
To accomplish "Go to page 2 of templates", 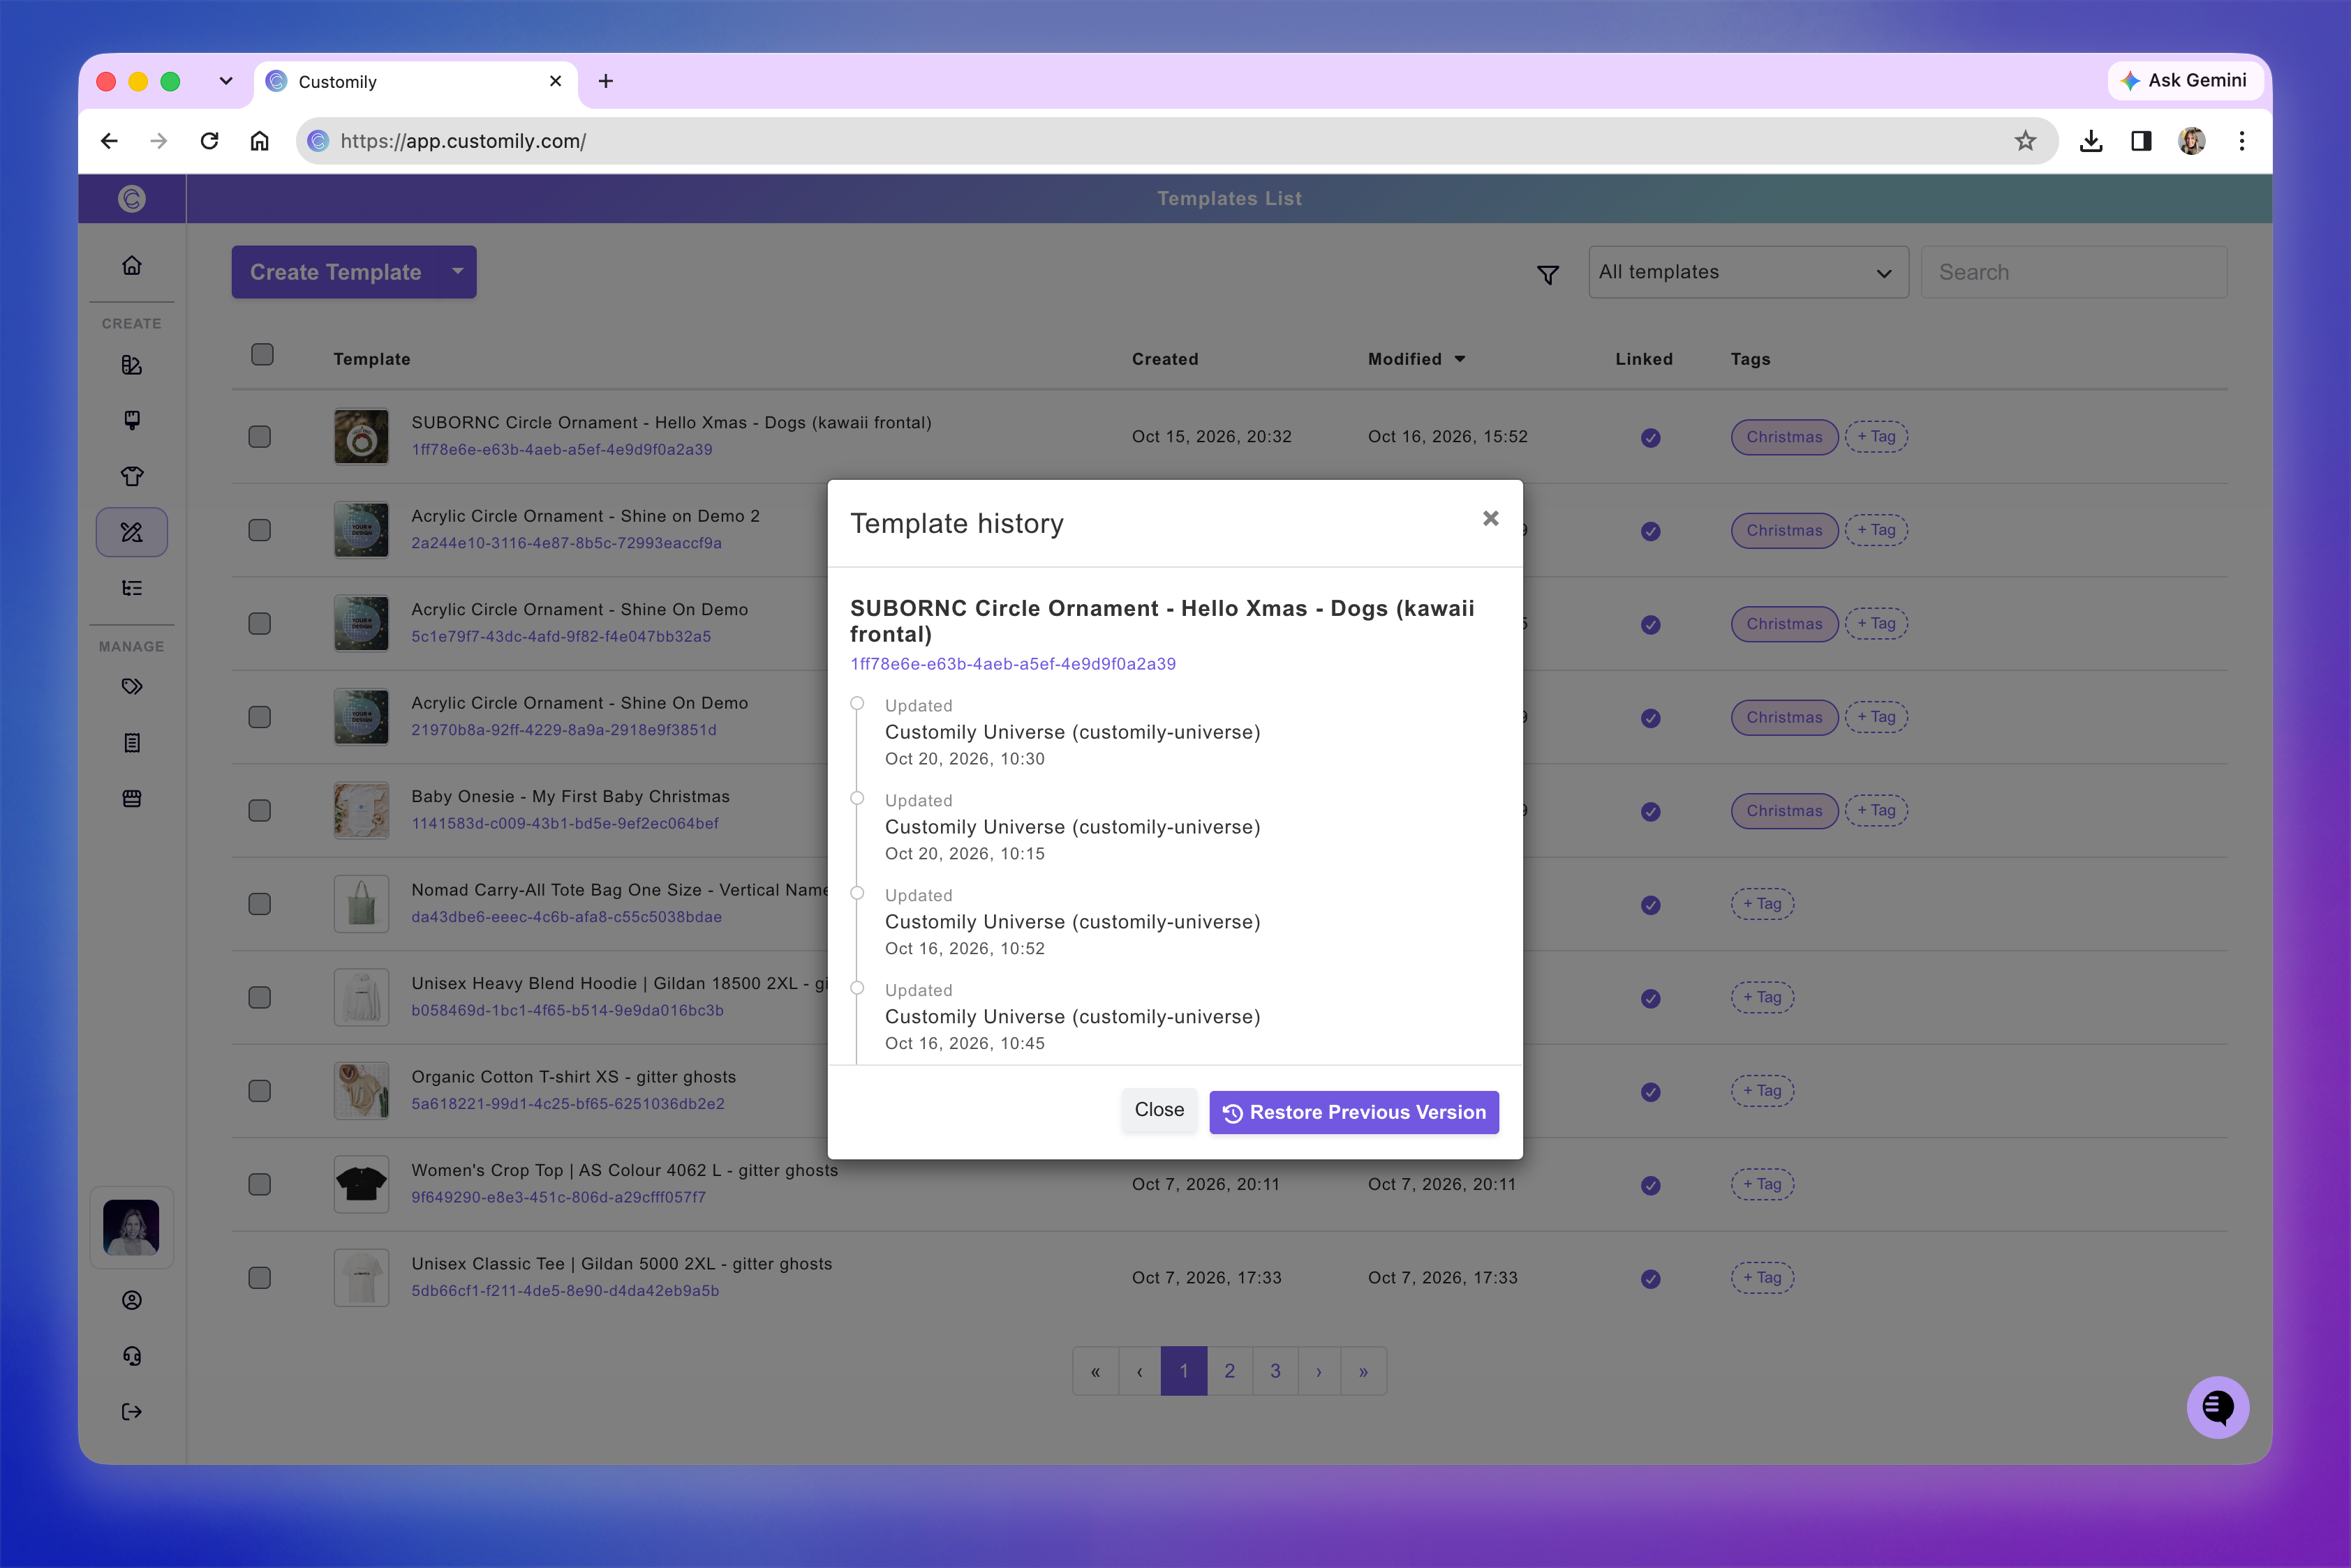I will [x=1229, y=1371].
